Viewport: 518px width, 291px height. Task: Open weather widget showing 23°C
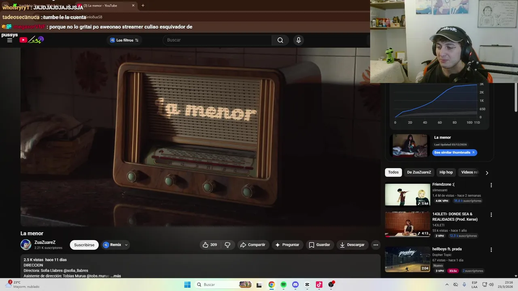tap(23, 285)
